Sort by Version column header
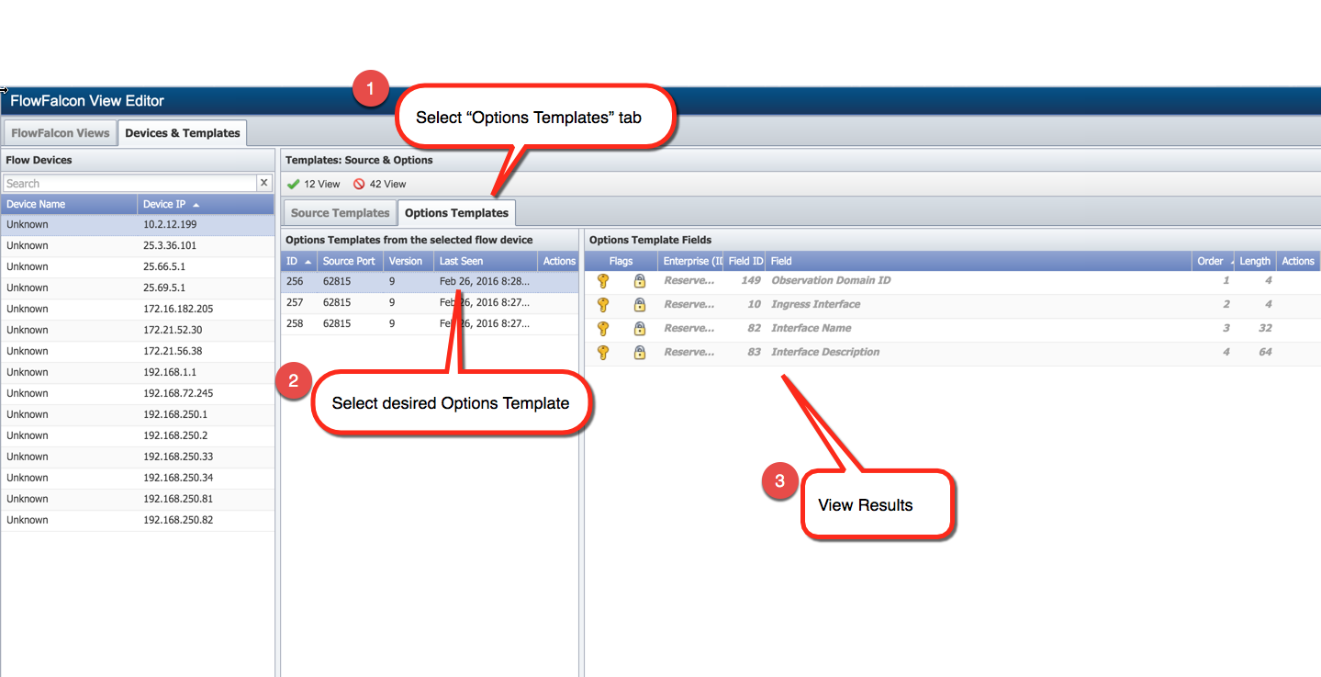This screenshot has width=1321, height=677. point(409,261)
